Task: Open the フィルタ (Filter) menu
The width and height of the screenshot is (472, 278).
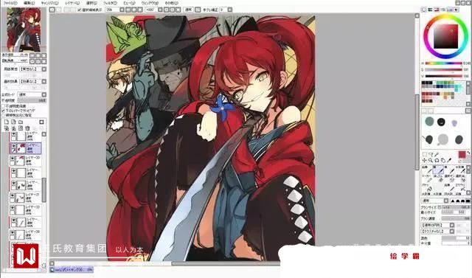Action: (x=110, y=3)
